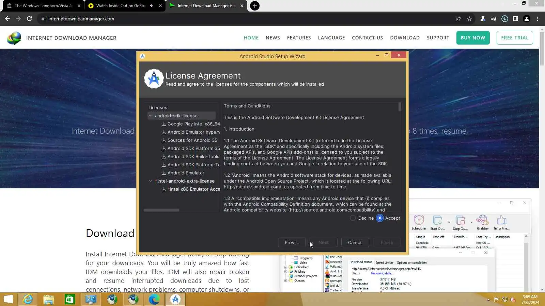Select the Accept radio button
This screenshot has height=306, width=545.
click(380, 218)
